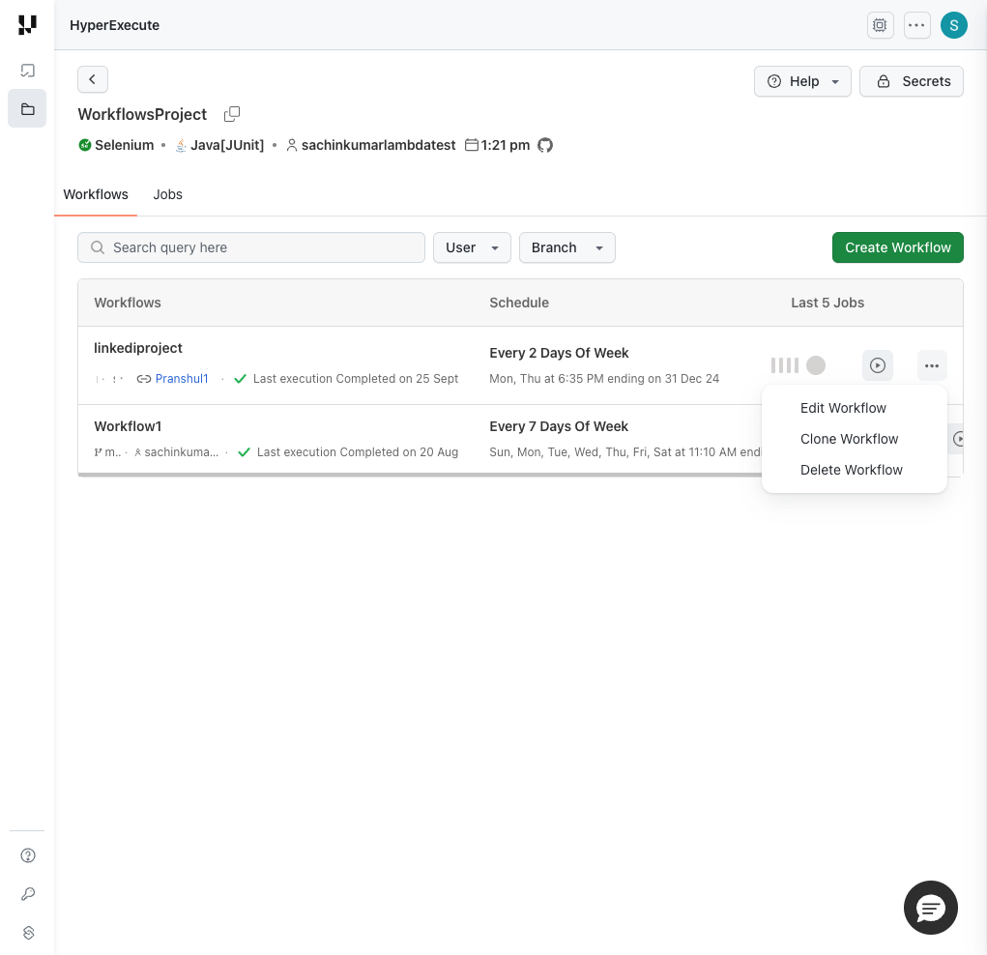
Task: Click the link icon before Pranshul1
Action: click(144, 379)
